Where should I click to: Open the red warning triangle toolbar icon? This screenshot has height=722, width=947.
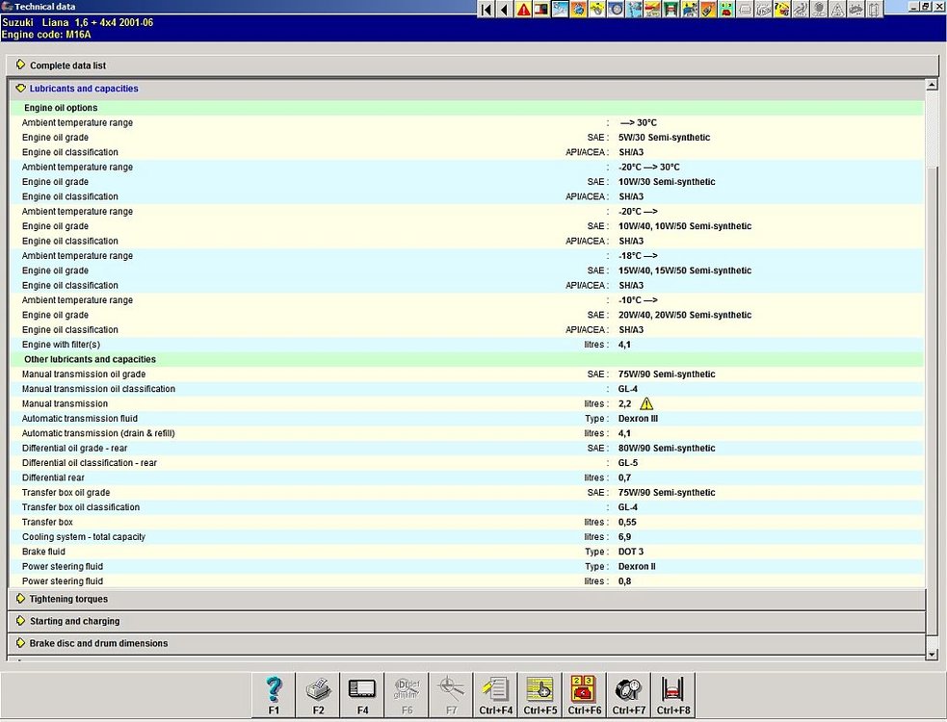pos(523,10)
